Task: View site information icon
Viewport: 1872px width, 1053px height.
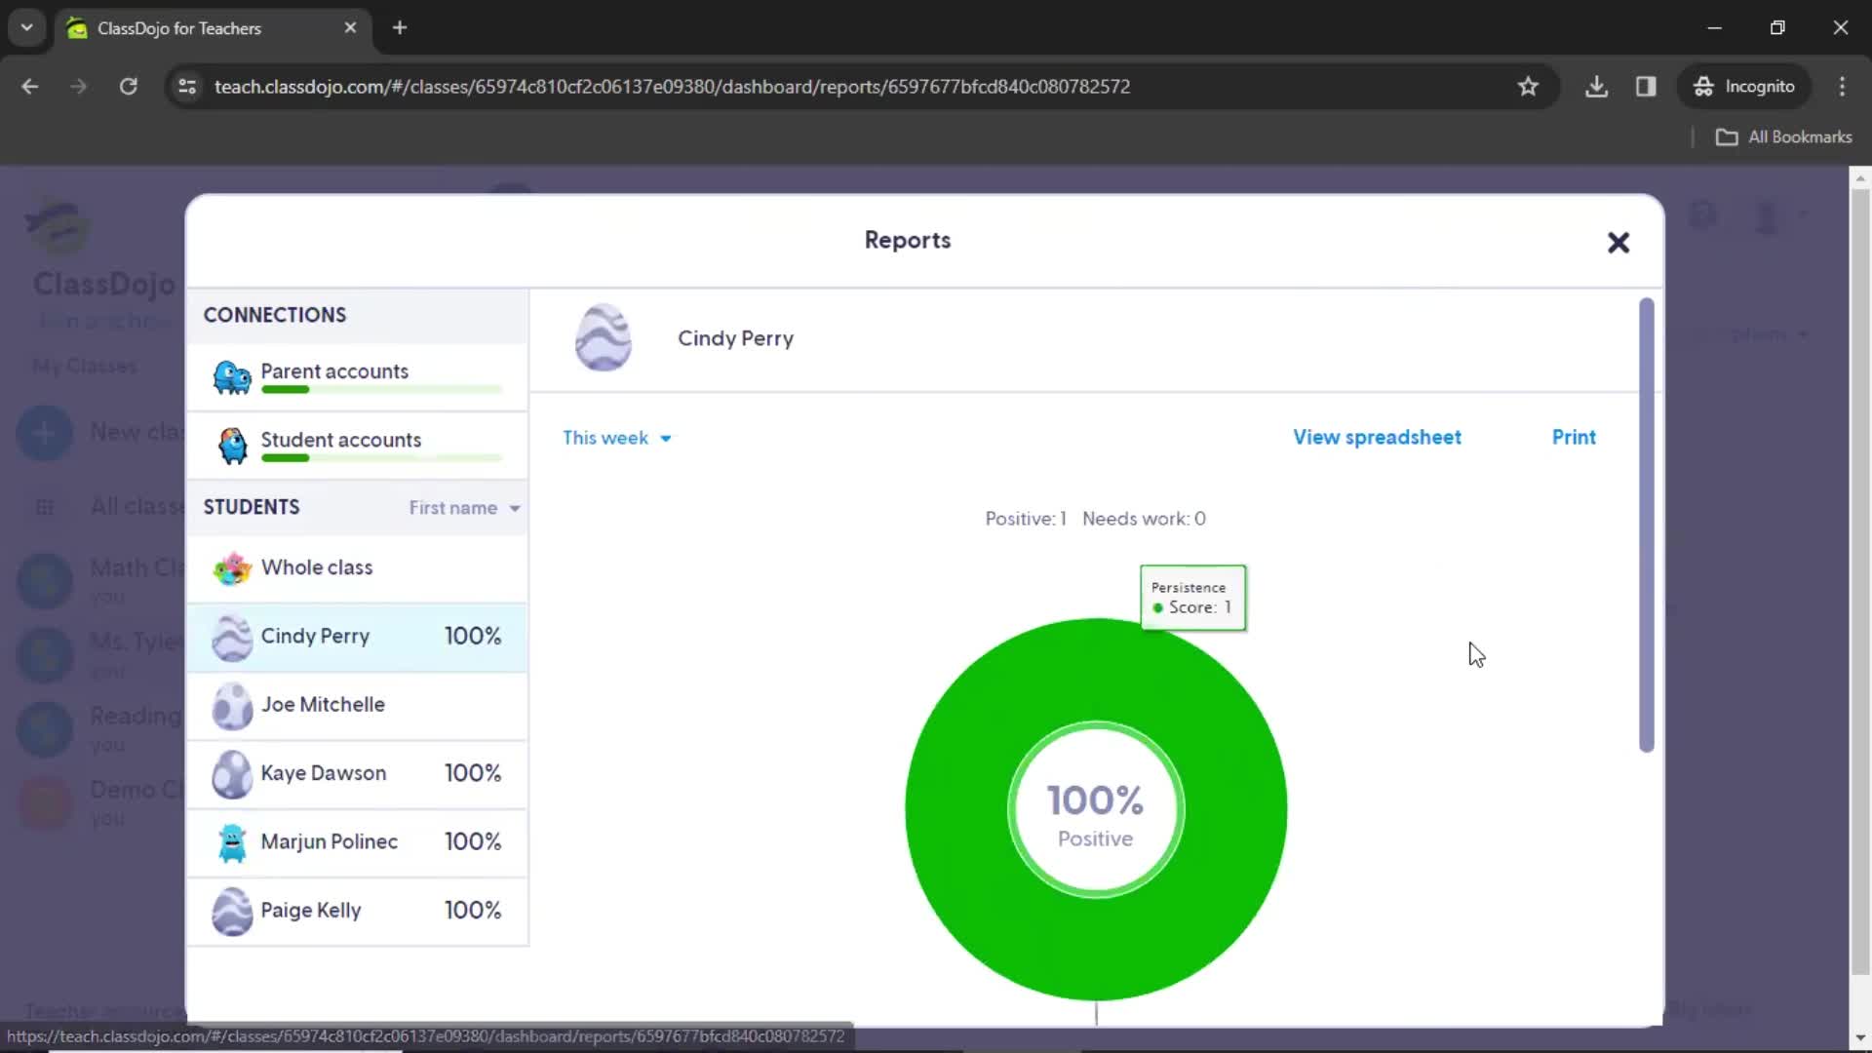Action: 186,87
